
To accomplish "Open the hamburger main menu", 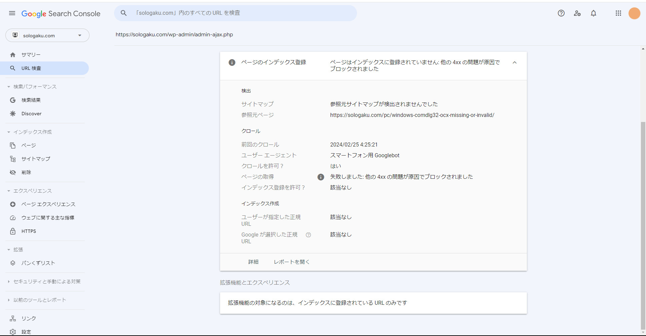I will tap(12, 13).
